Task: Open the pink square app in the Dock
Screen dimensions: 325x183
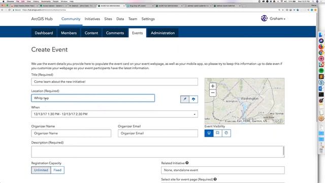Action: [321, 59]
